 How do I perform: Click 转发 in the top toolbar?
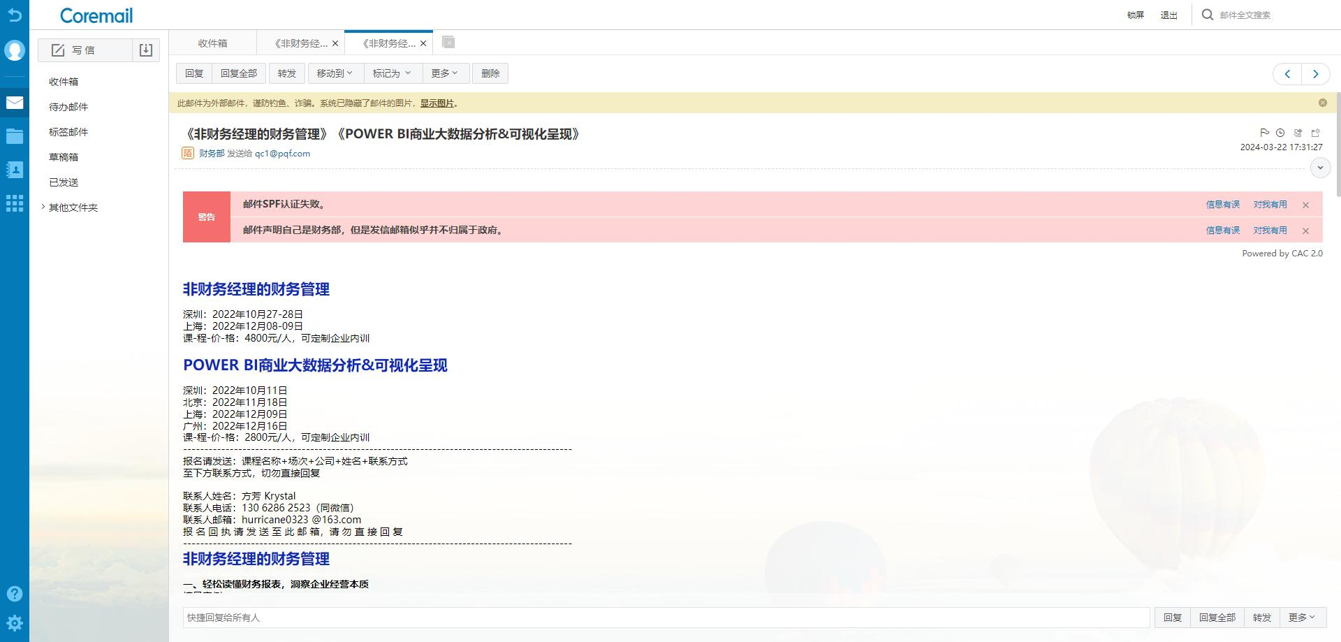(x=287, y=73)
